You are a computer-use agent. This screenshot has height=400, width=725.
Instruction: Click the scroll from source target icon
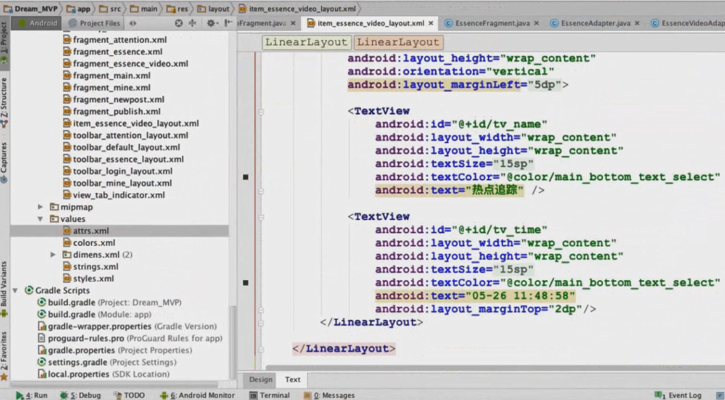[x=178, y=23]
